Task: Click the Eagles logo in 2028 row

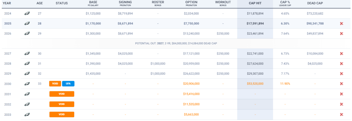Action: point(27,64)
